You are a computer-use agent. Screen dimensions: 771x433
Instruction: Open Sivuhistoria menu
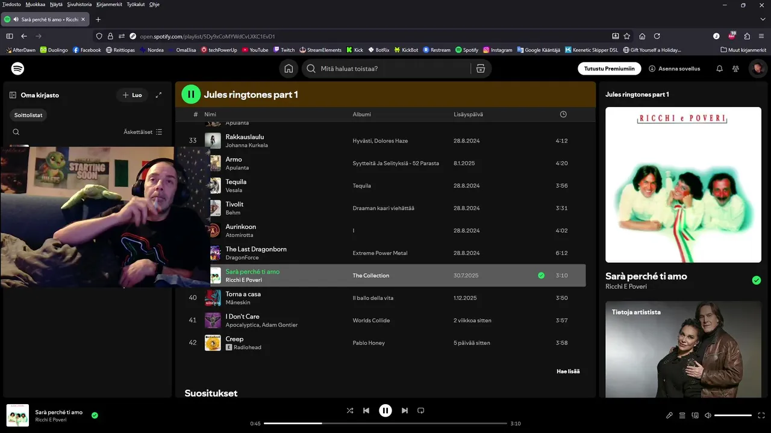coord(80,4)
